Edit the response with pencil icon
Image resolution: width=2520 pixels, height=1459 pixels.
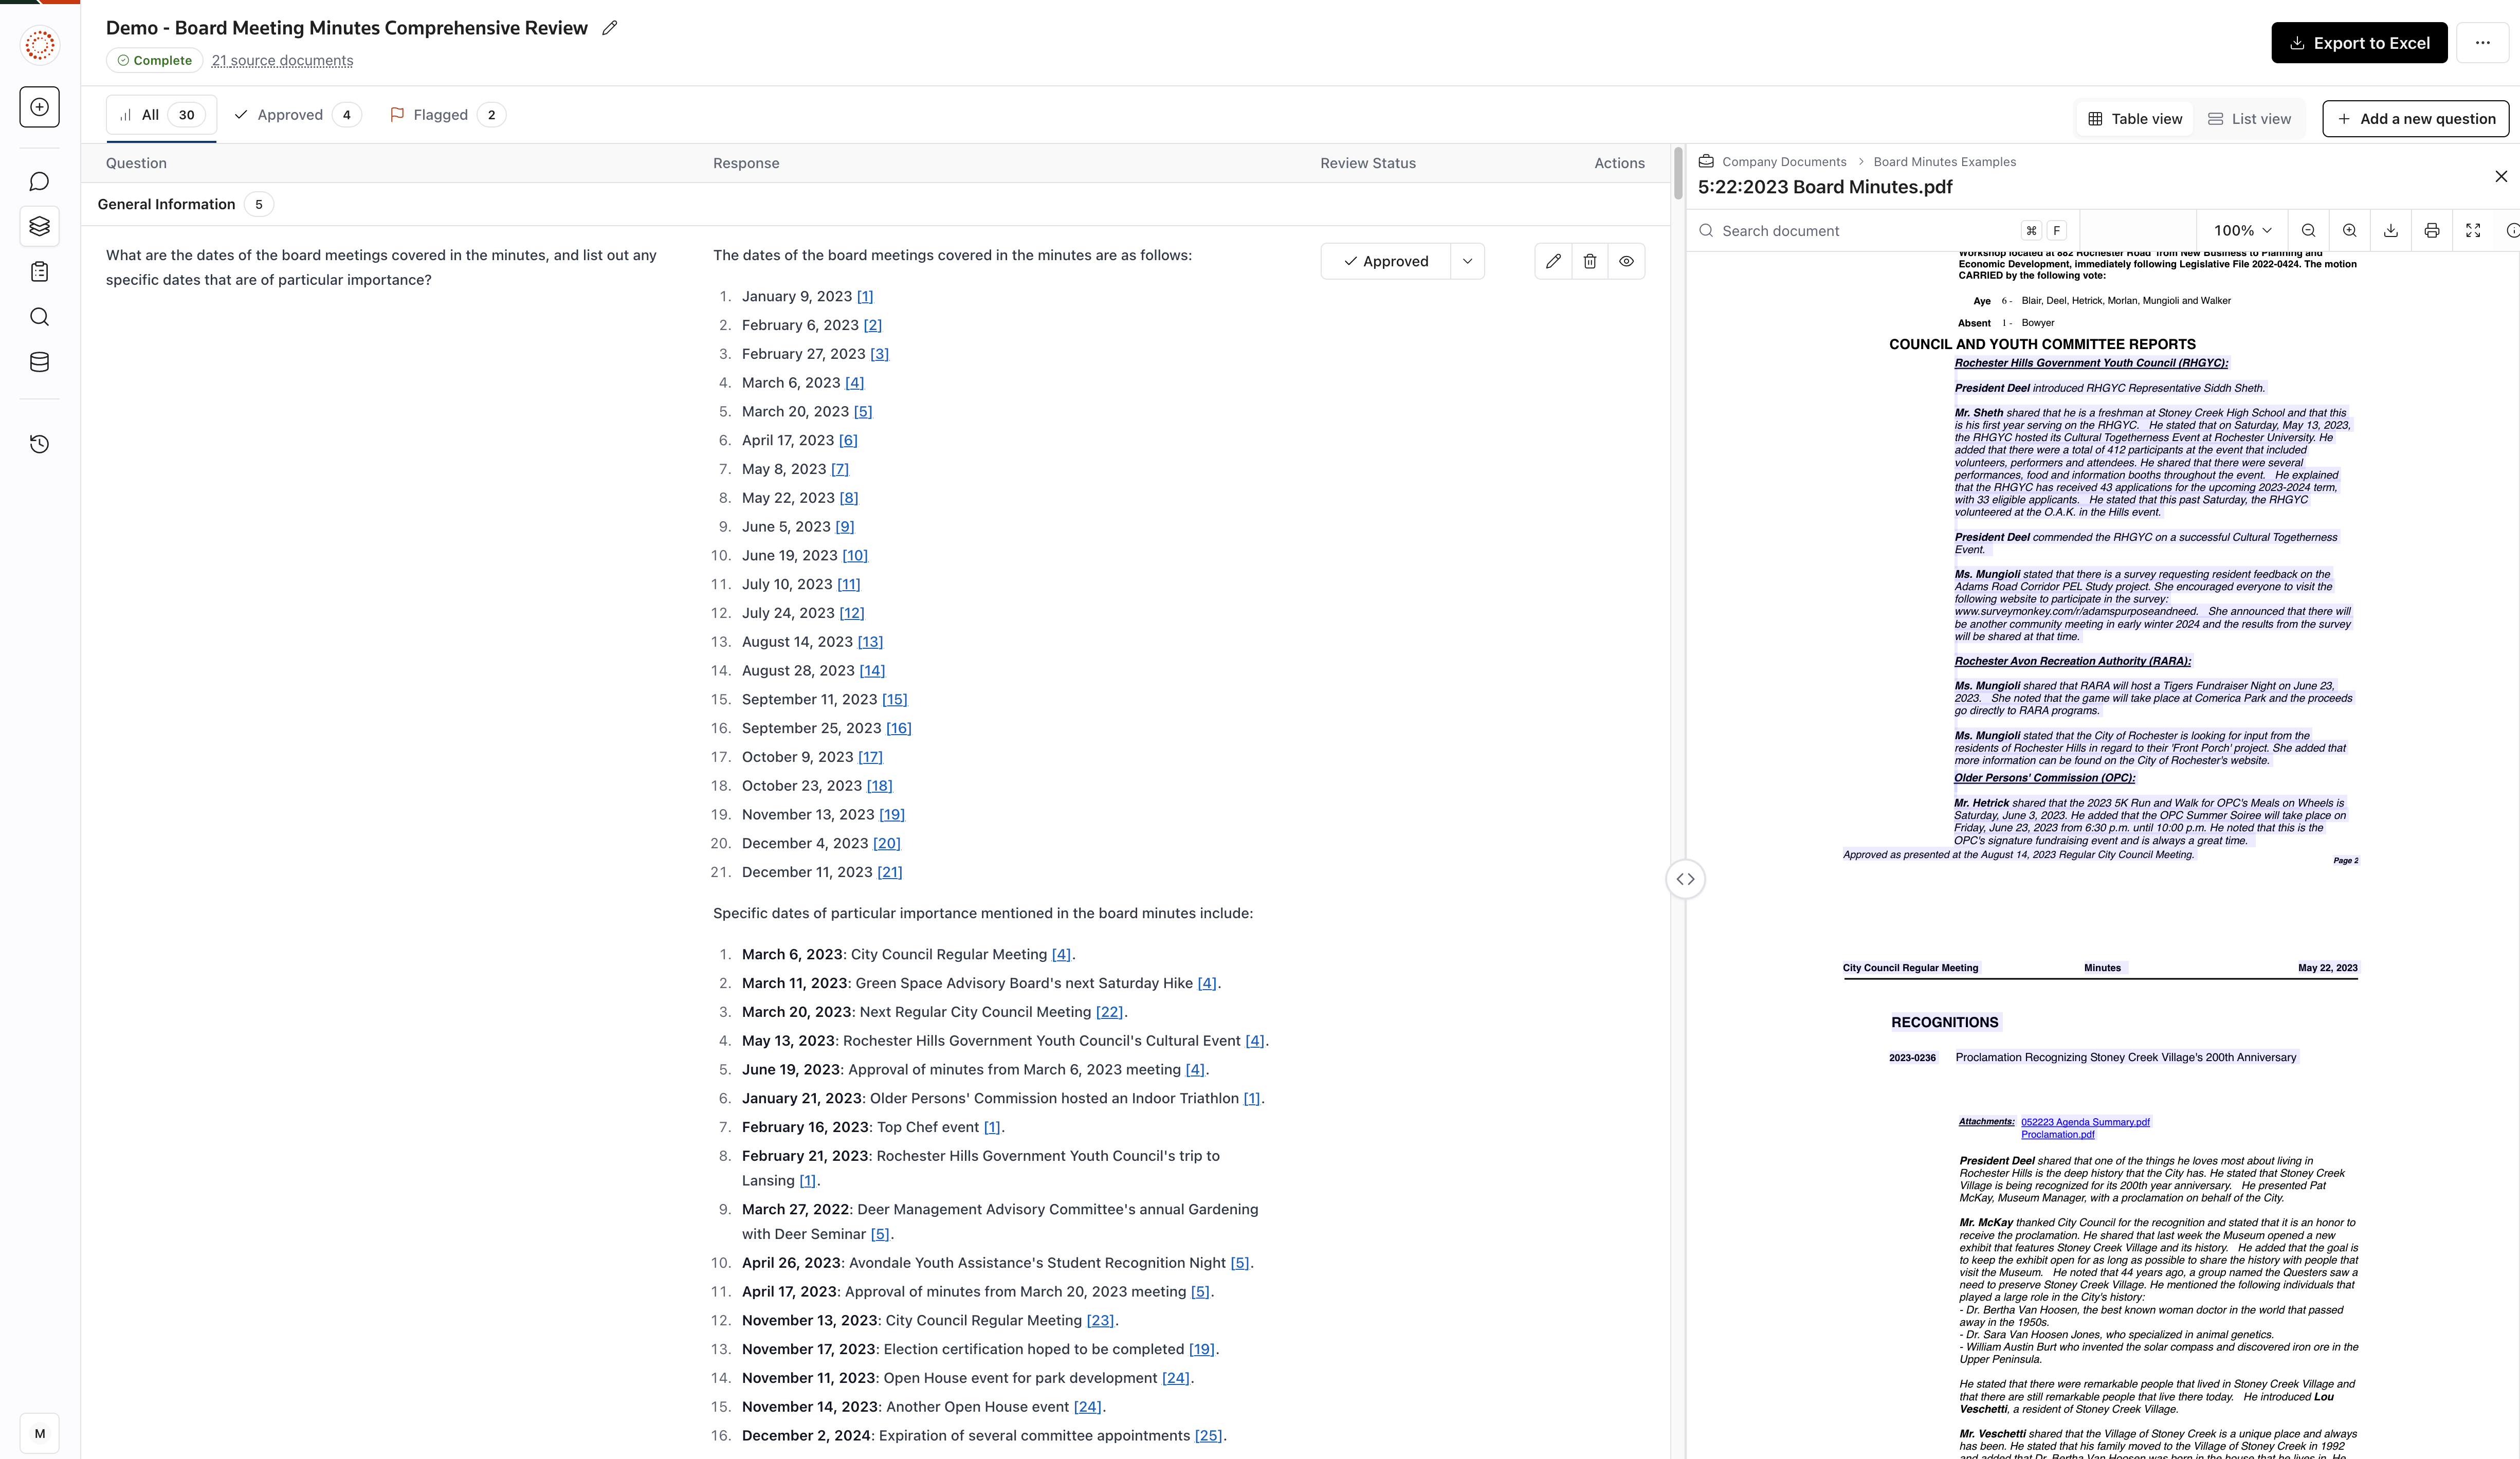click(1552, 261)
